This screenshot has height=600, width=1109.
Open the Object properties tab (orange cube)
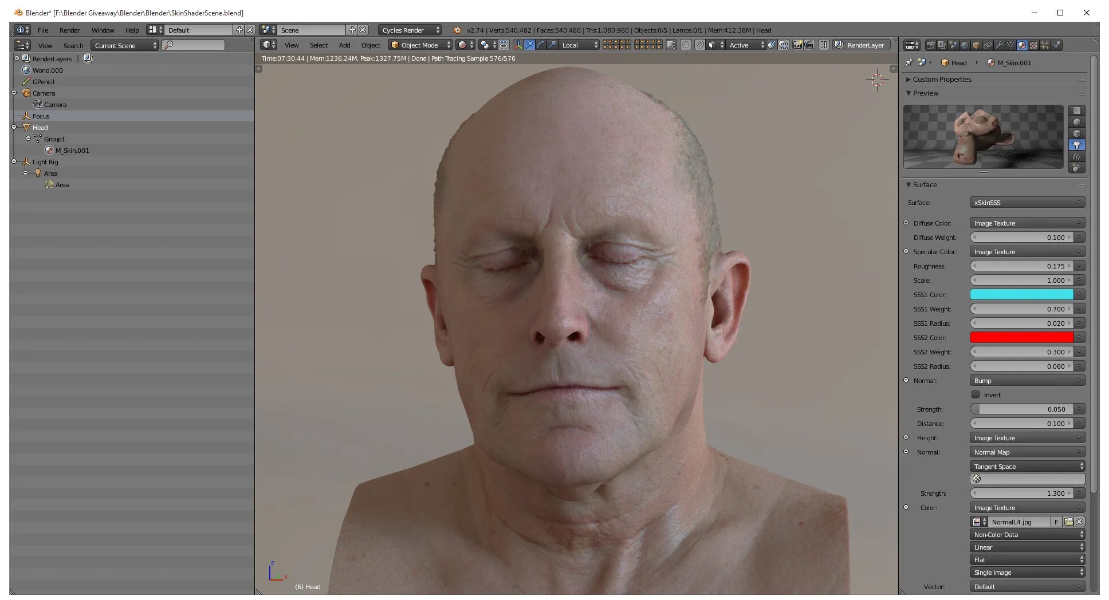pyautogui.click(x=976, y=45)
